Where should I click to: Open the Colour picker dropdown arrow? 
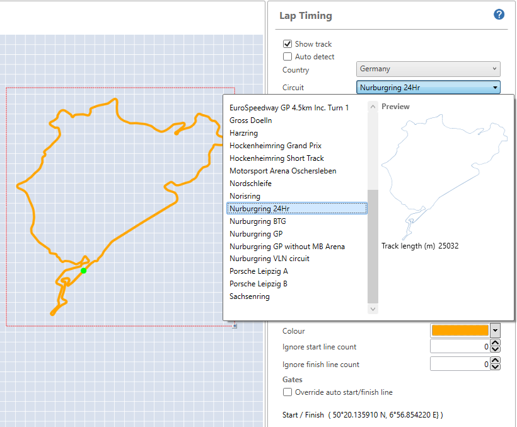495,330
